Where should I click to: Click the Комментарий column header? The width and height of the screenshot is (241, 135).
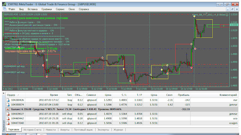228,95
